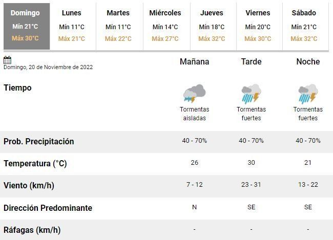Image resolution: width=333 pixels, height=240 pixels.
Task: Click the calendar icon above the date
Action: click(7, 60)
